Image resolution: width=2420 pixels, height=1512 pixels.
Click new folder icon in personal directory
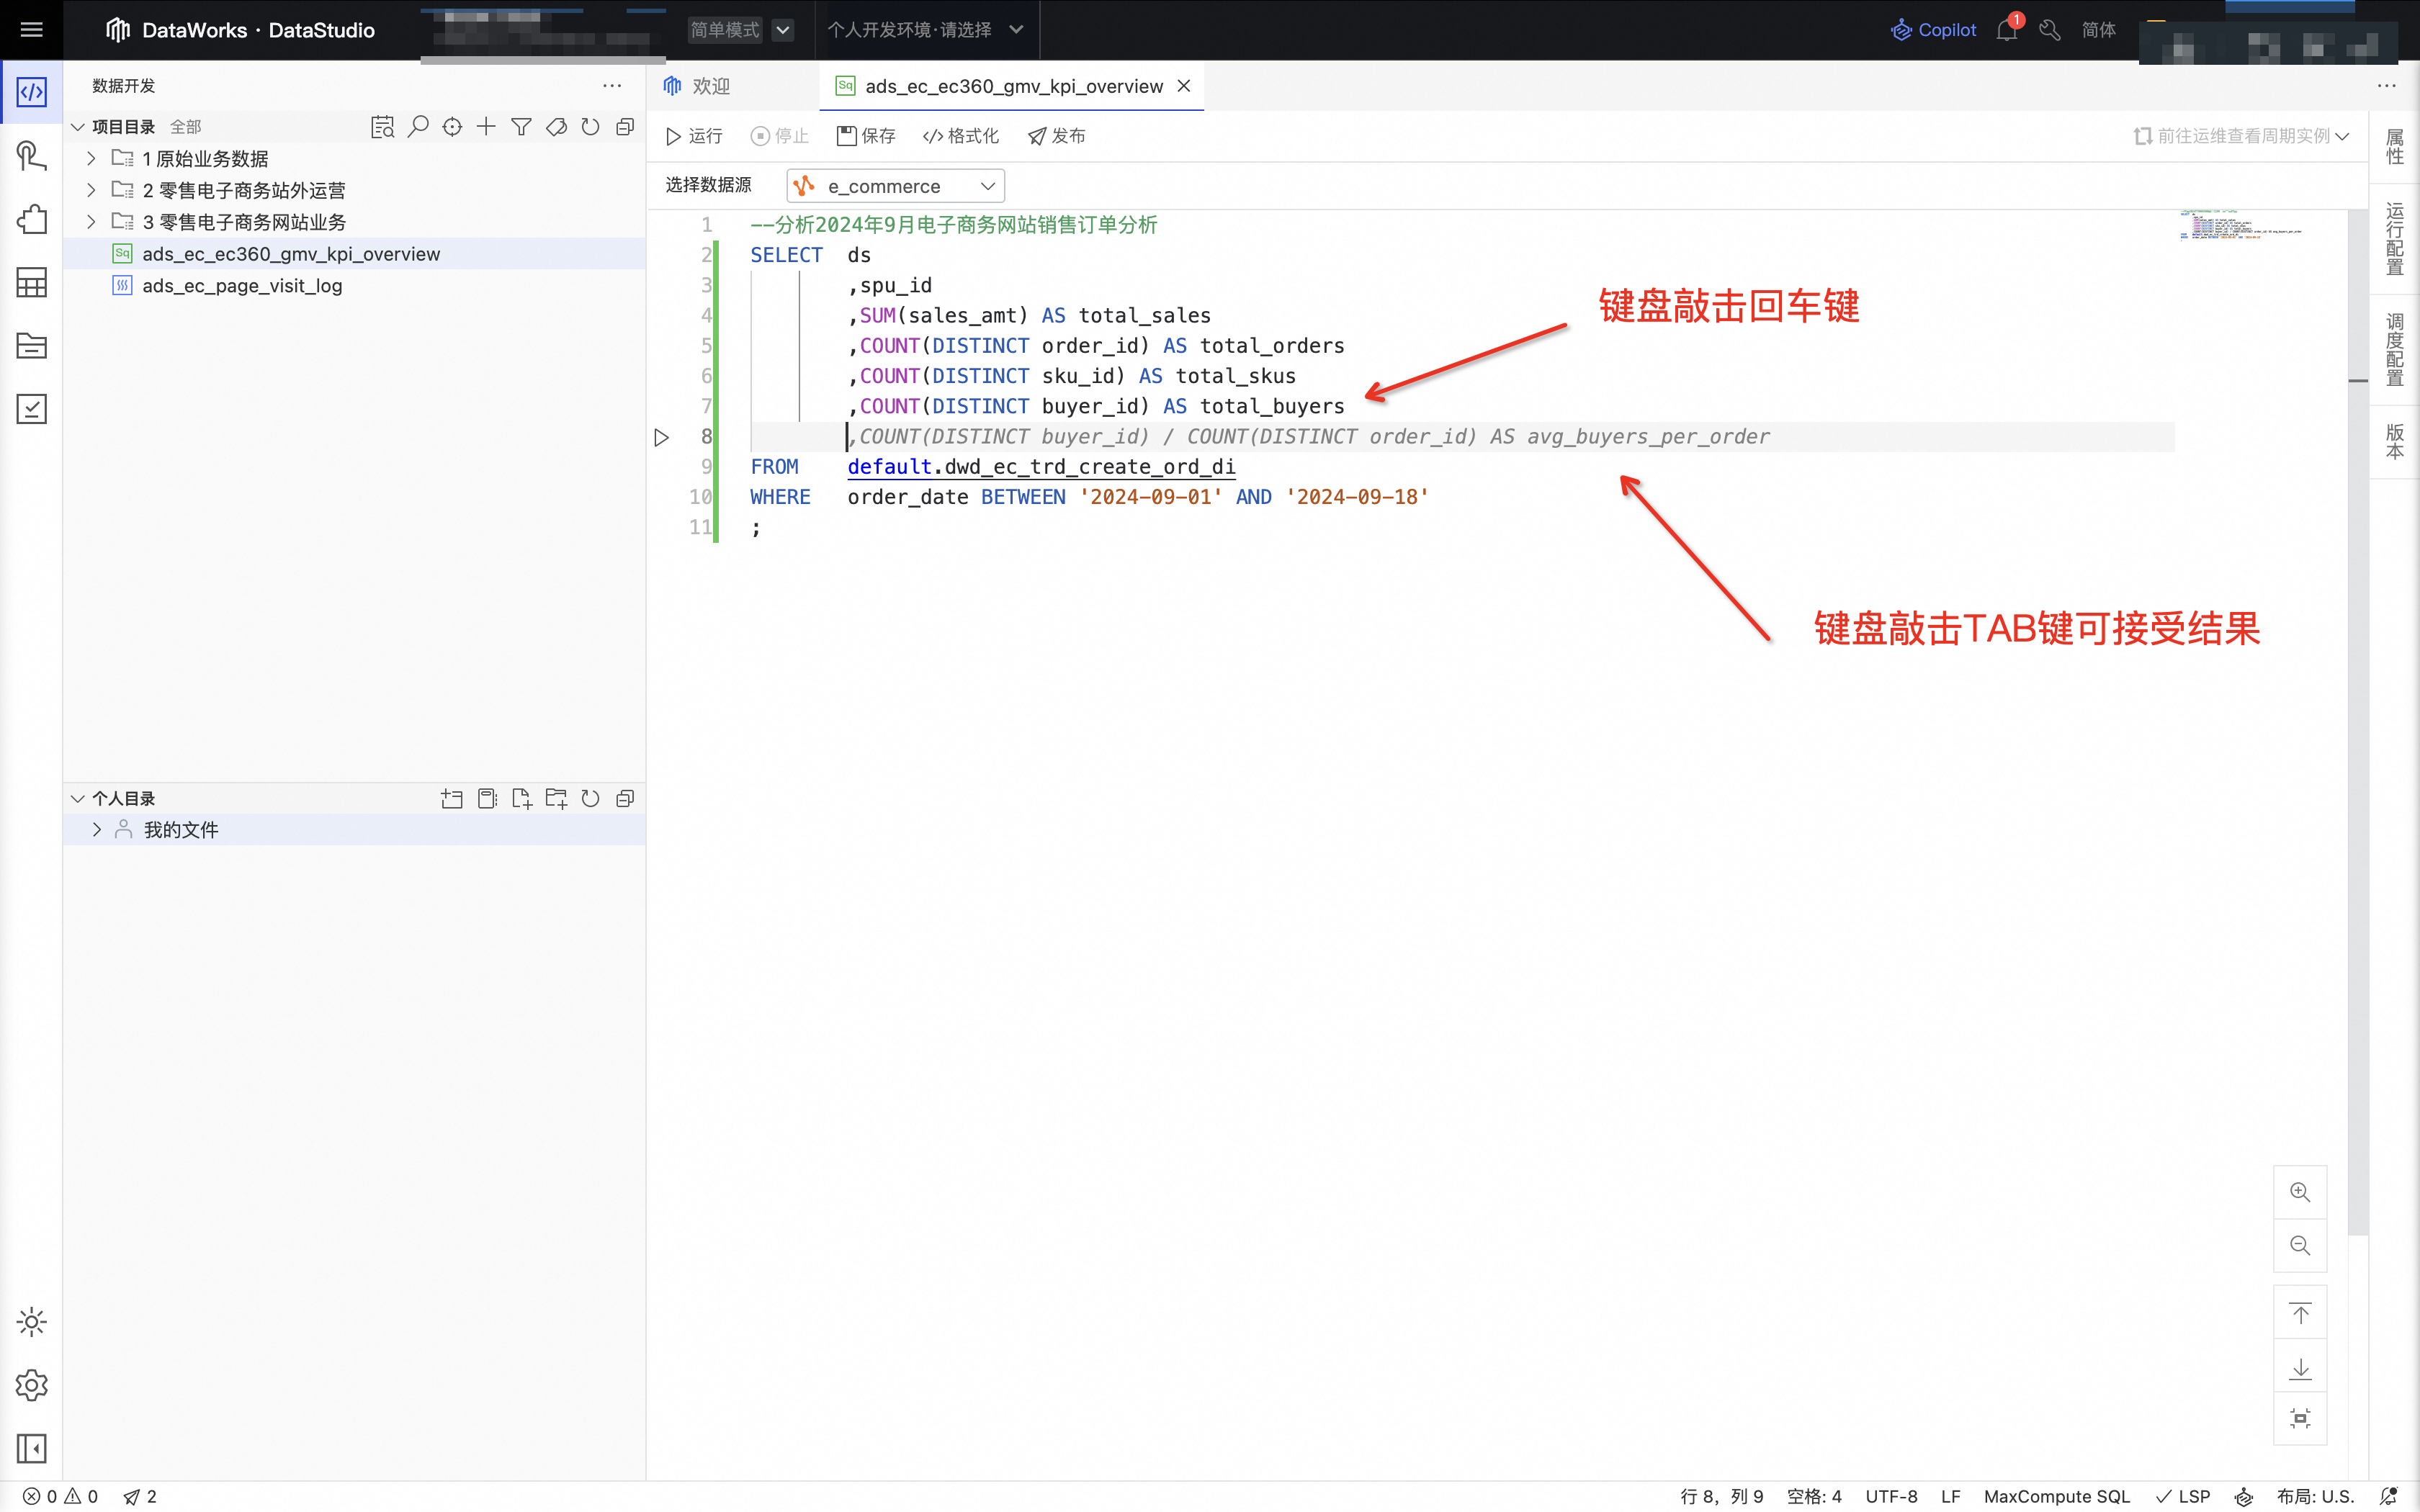pyautogui.click(x=556, y=798)
